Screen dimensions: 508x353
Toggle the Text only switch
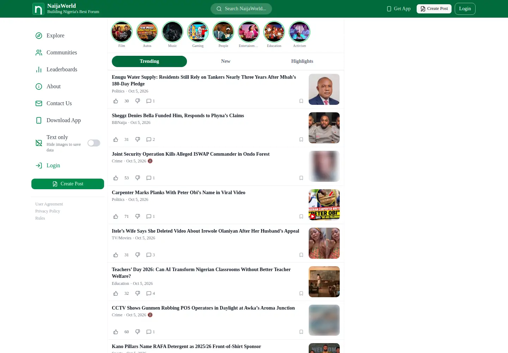tap(94, 143)
